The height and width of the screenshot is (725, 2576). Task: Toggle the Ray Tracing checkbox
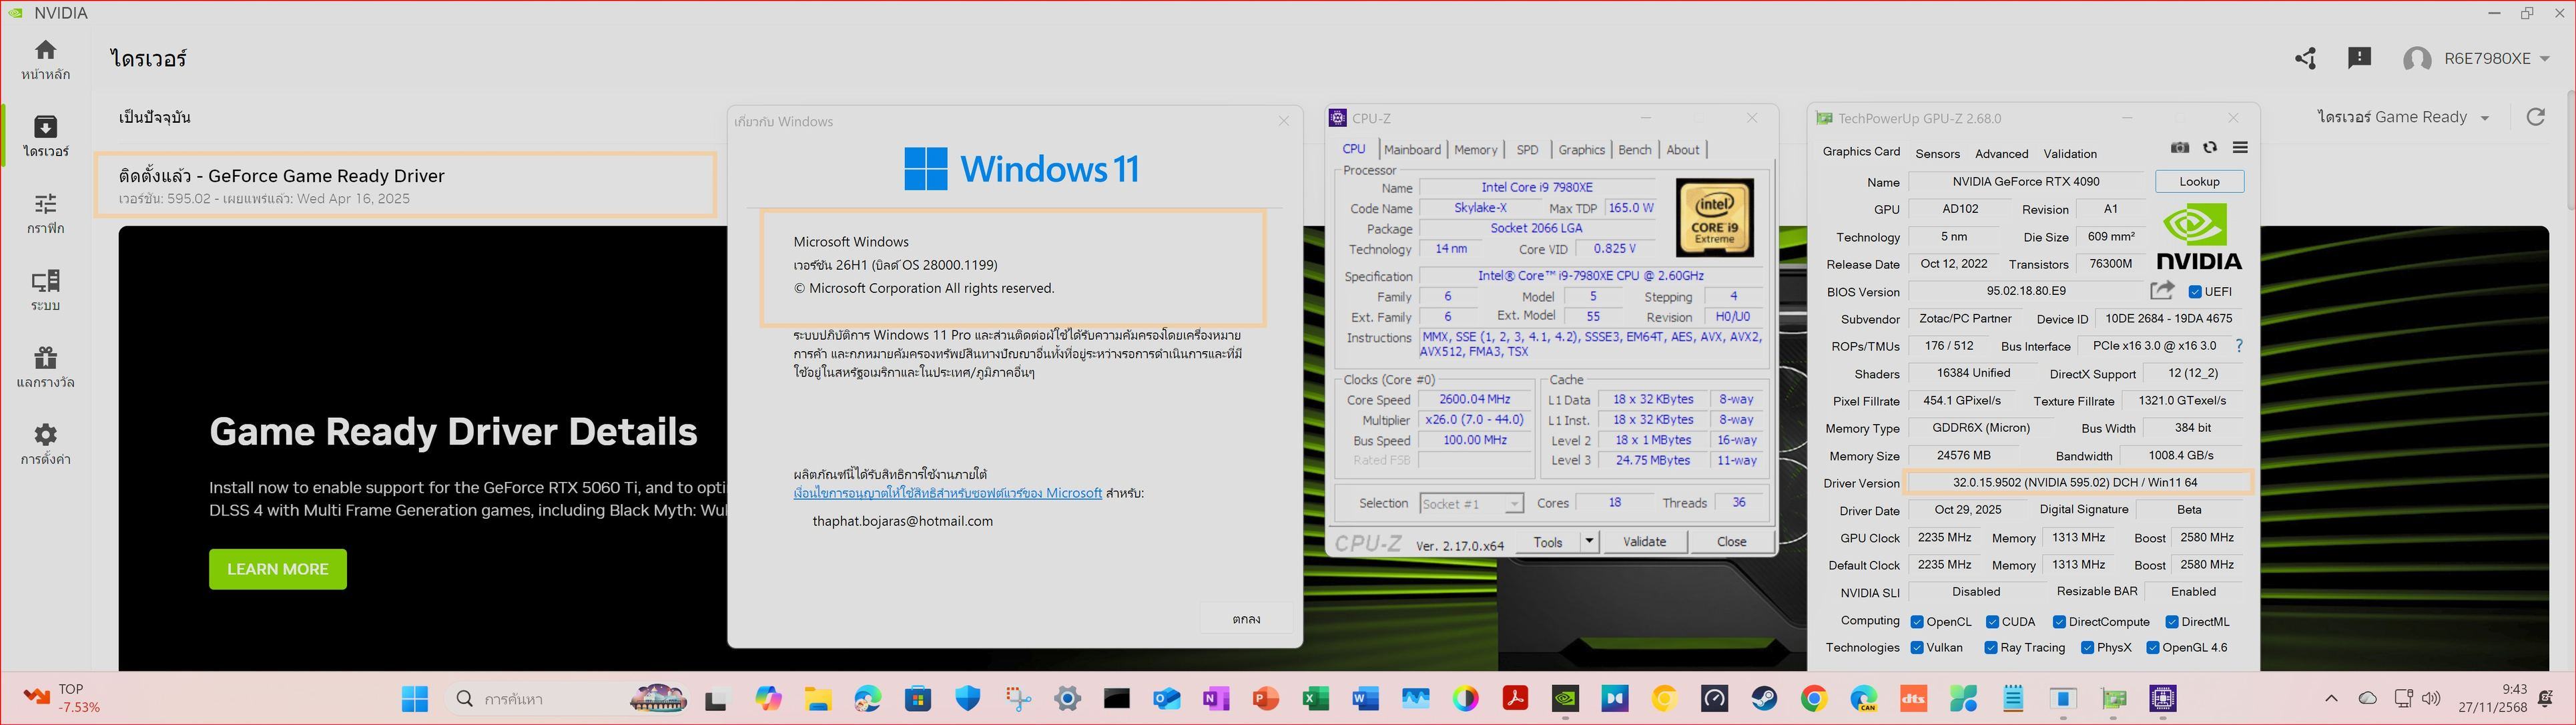point(1992,648)
